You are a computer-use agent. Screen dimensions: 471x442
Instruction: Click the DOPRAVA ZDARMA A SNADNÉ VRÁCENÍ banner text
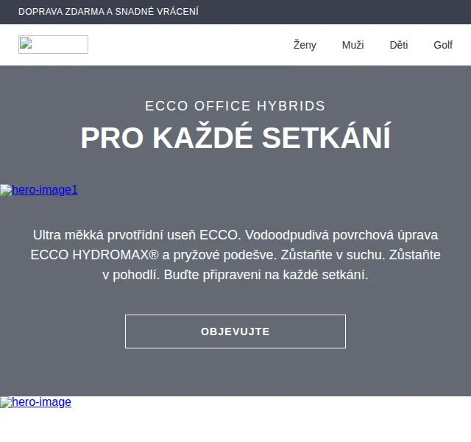(108, 12)
